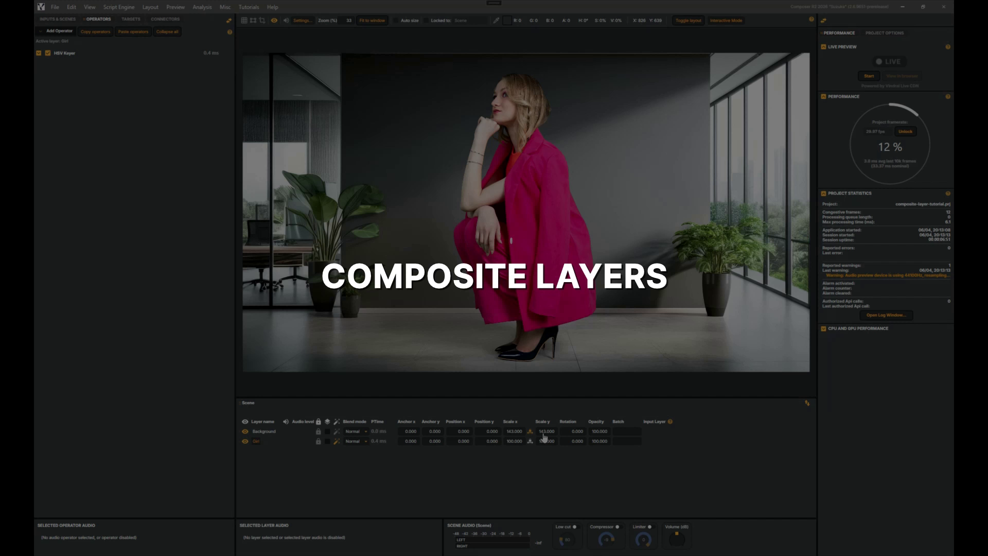Open the Tutorials menu
The width and height of the screenshot is (988, 556).
tap(249, 7)
